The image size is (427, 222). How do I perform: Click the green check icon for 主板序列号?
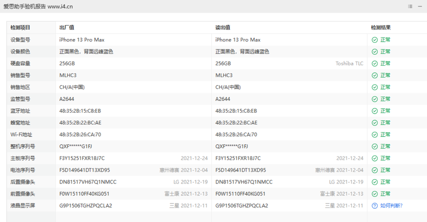[375, 158]
